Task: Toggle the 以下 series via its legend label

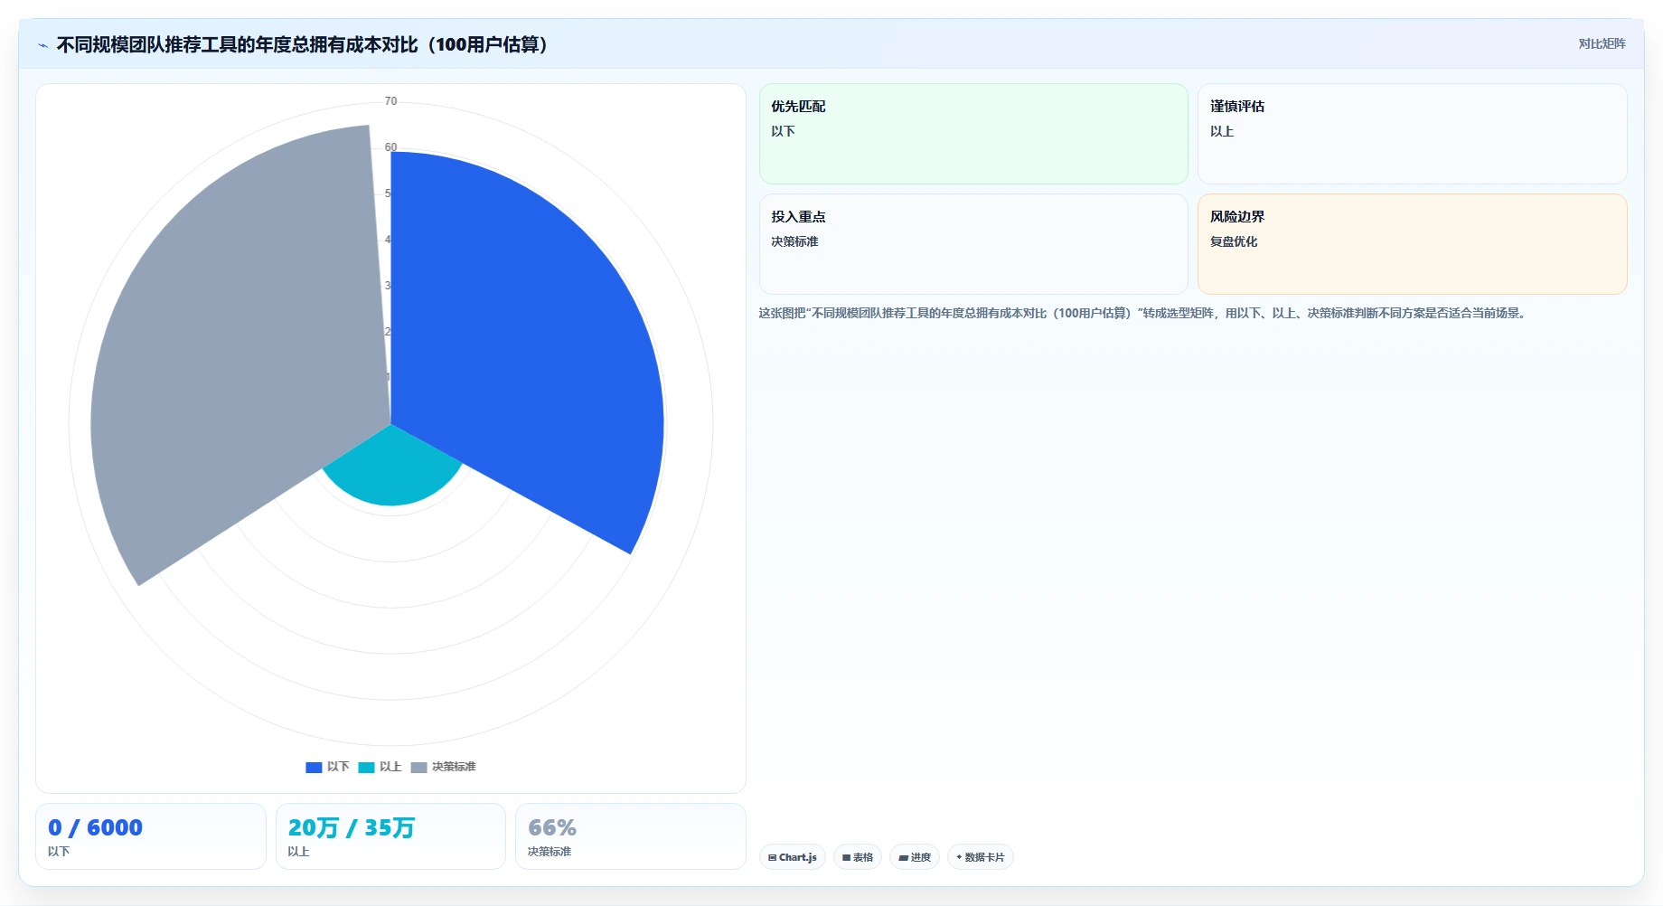Action: [338, 767]
